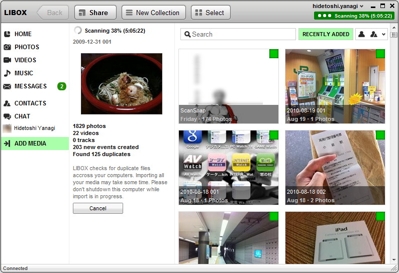Click the MESSAGES envelope icon

pos(7,86)
